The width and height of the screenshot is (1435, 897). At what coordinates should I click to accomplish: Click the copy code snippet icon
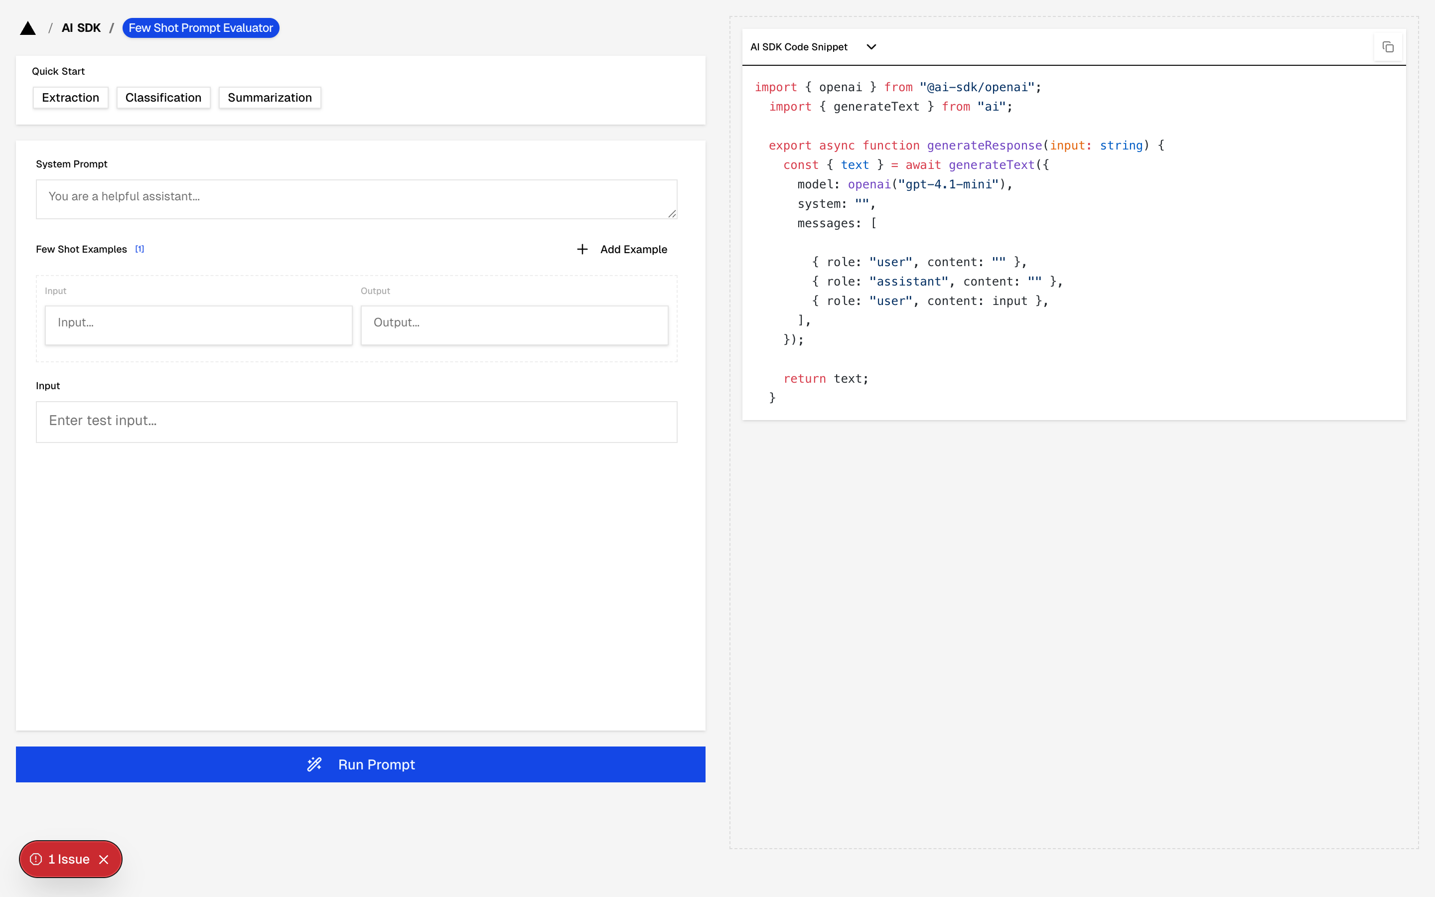(x=1388, y=47)
